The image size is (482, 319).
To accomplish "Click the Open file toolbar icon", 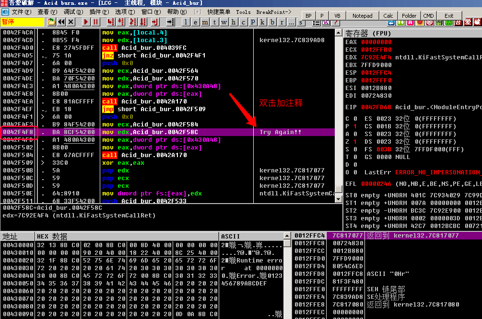I will point(51,22).
